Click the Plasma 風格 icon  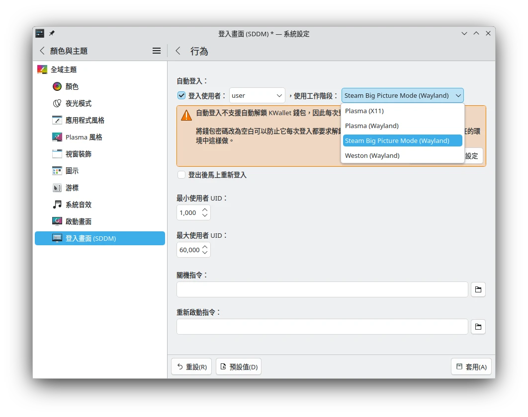tap(57, 137)
